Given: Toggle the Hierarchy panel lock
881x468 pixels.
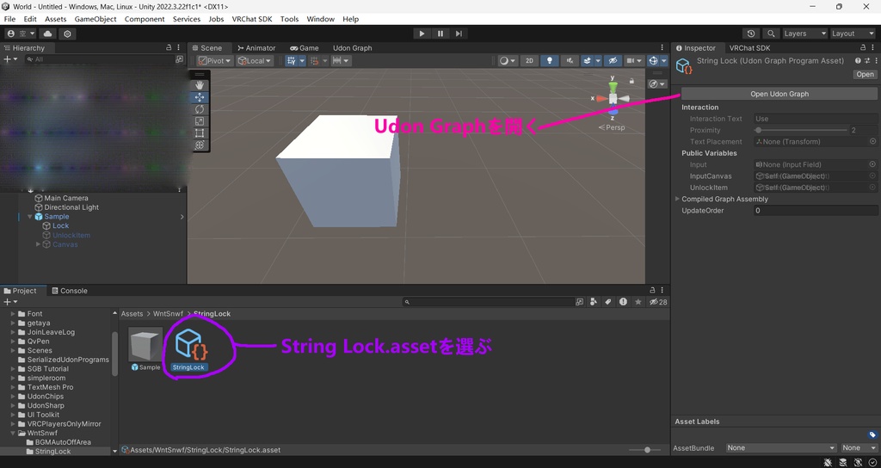Looking at the screenshot, I should point(169,48).
